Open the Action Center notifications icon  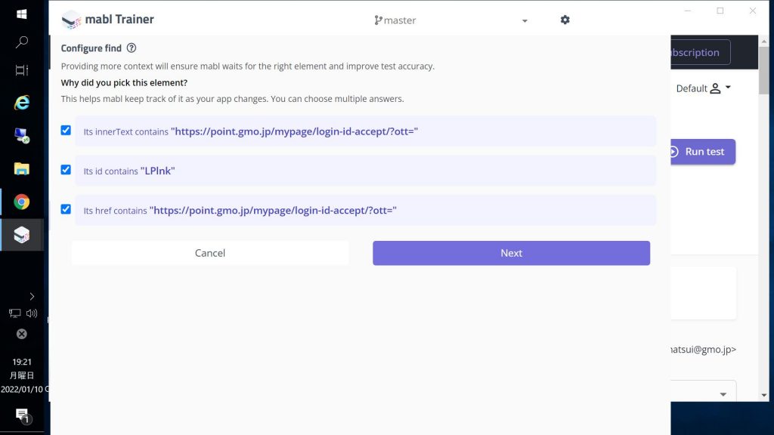(22, 416)
